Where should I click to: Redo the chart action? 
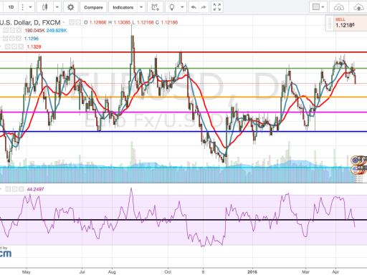click(x=204, y=7)
